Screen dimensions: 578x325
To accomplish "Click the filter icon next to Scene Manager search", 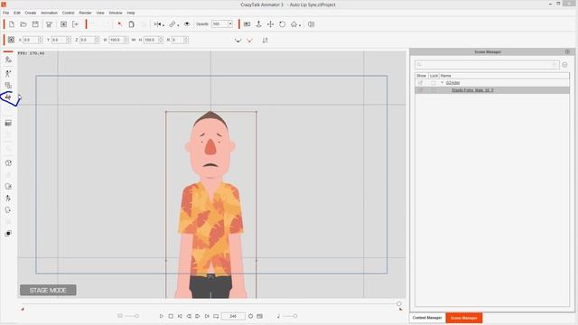I will 564,64.
